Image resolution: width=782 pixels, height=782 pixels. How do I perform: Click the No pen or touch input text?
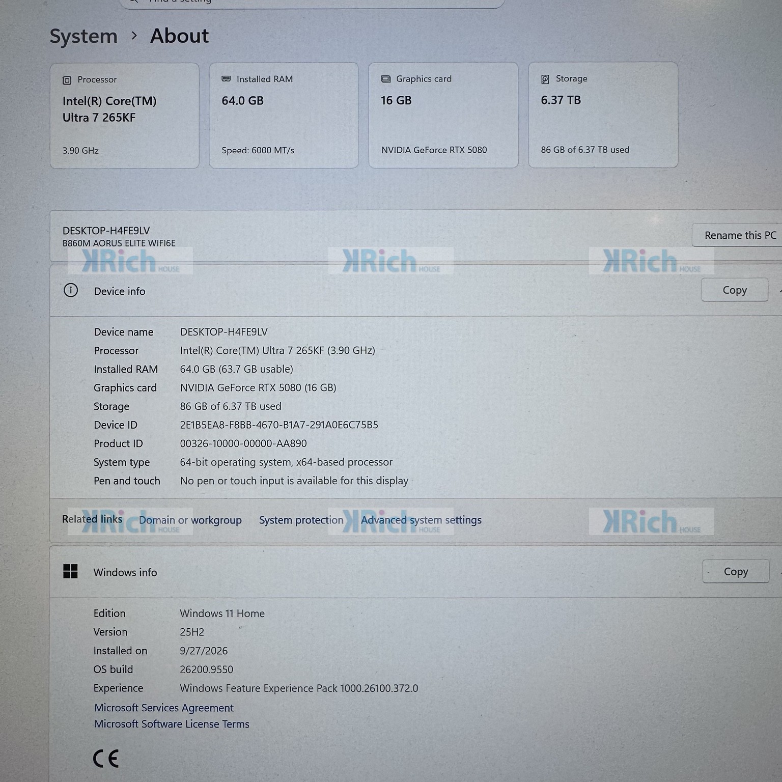point(294,481)
